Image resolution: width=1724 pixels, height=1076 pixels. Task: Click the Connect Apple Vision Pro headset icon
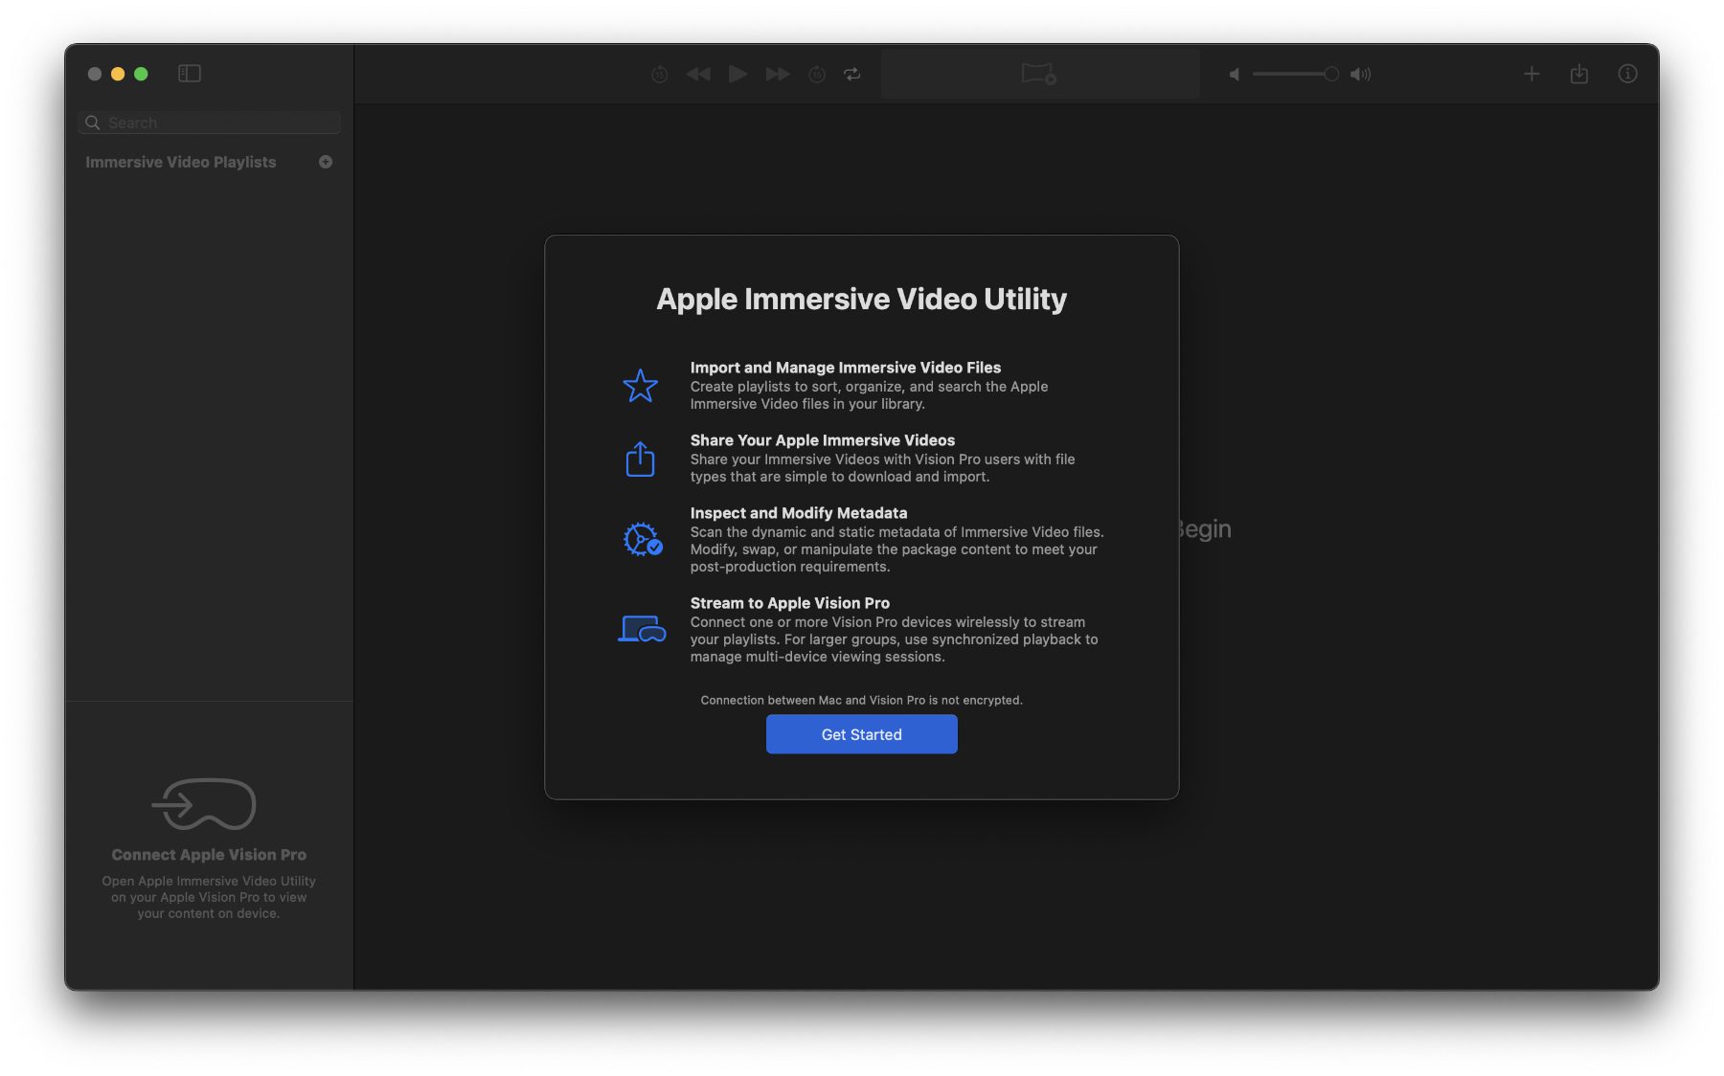tap(205, 803)
